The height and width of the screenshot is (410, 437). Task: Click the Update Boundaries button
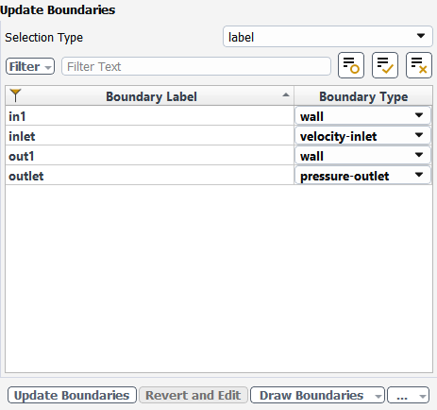click(72, 395)
